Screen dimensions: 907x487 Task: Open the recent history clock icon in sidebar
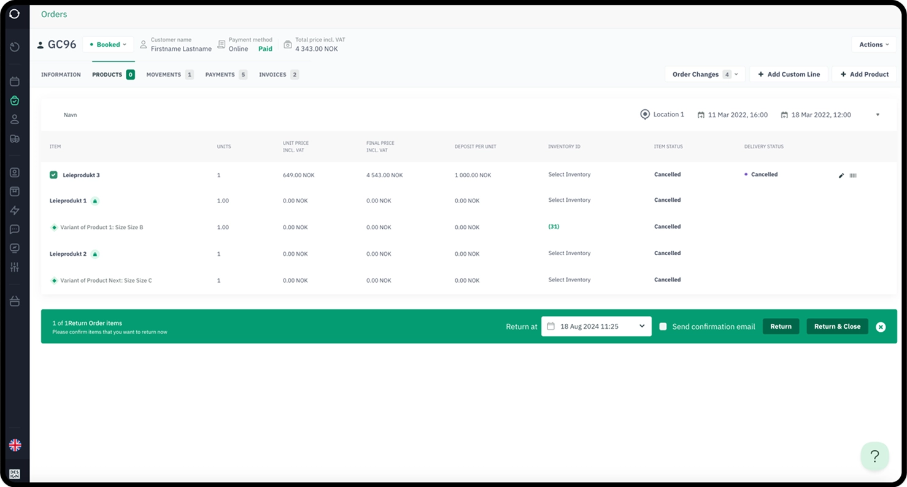pos(15,47)
